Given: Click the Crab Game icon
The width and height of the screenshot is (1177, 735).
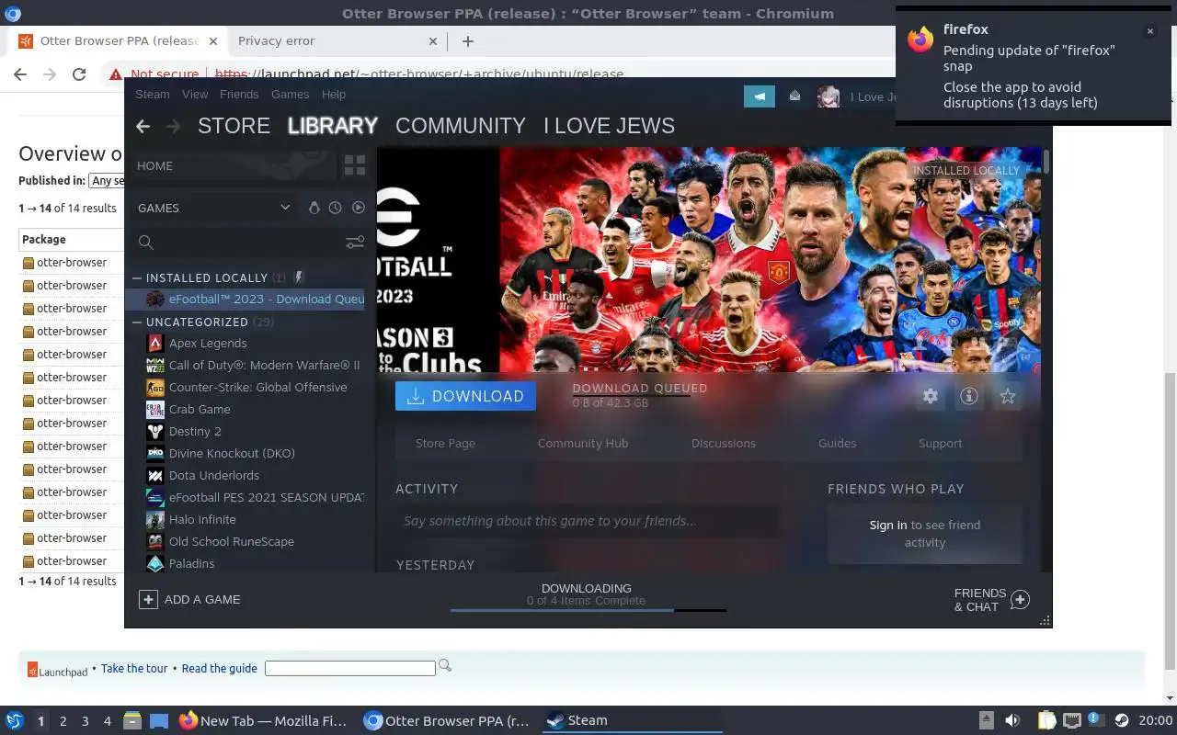Looking at the screenshot, I should tap(155, 409).
